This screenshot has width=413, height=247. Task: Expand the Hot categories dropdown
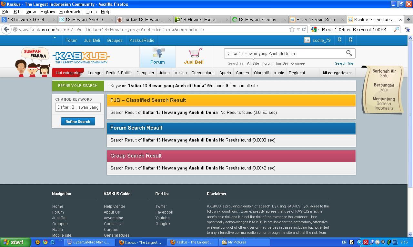[x=68, y=73]
